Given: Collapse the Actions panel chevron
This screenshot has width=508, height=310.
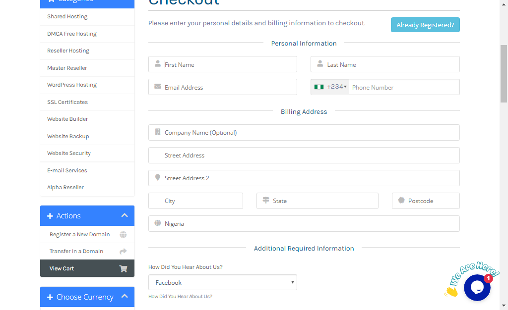Looking at the screenshot, I should click(x=125, y=215).
